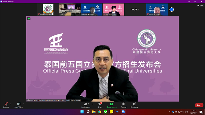Select the YAAE1 participant tile without video
Screen dimensions: 205x115
[x=135, y=9]
